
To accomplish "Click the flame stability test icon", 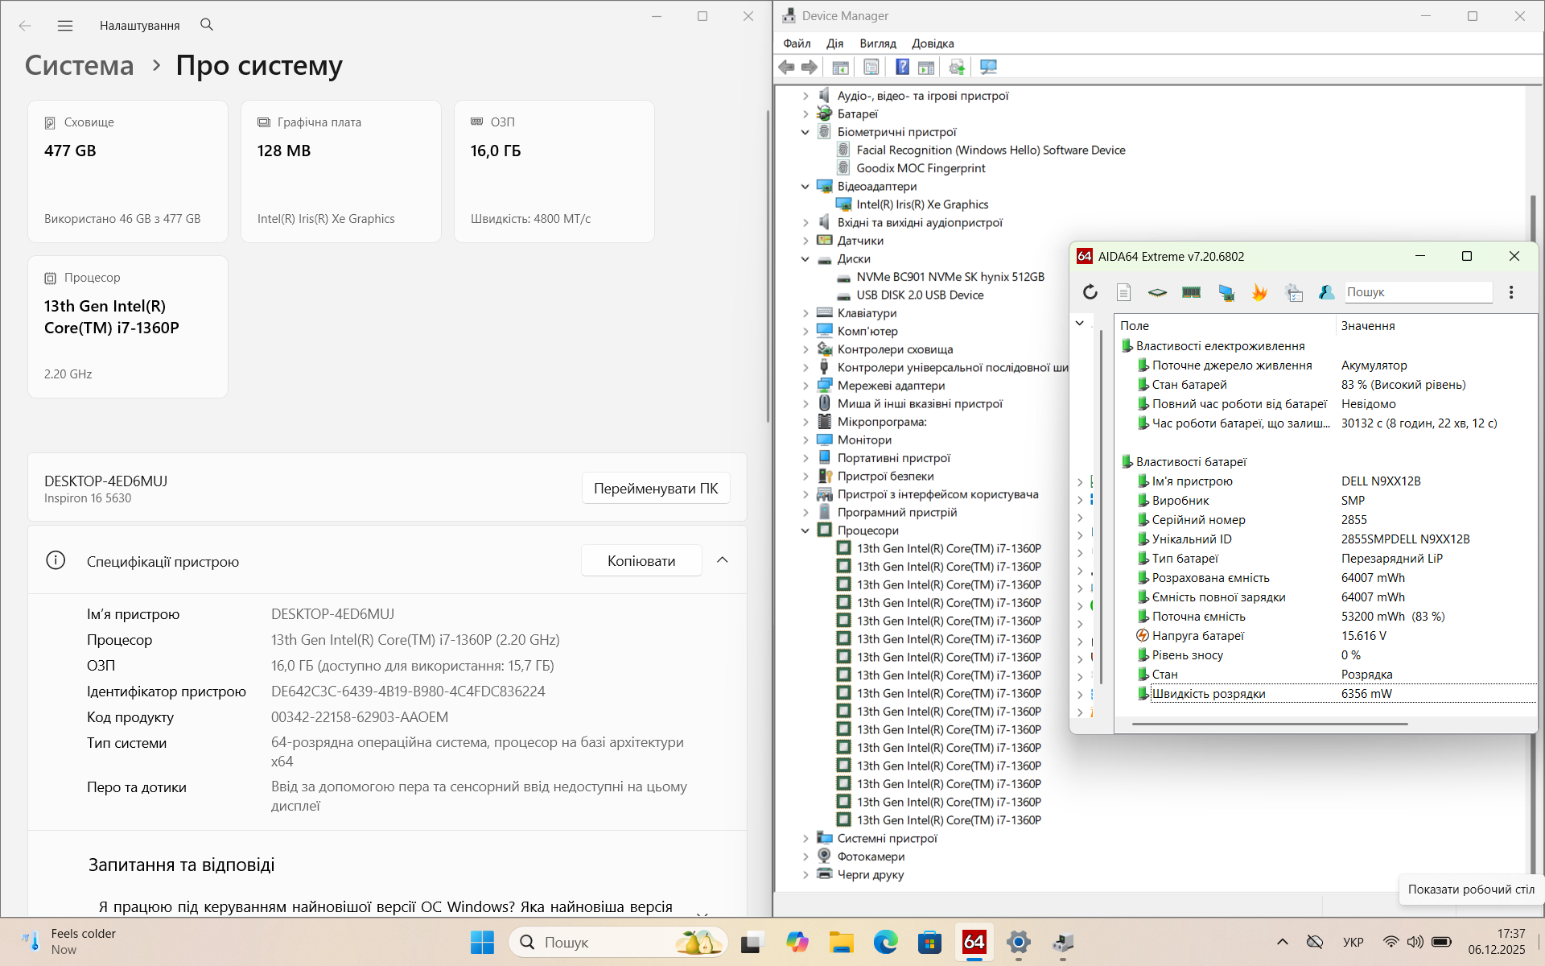I will click(1259, 292).
